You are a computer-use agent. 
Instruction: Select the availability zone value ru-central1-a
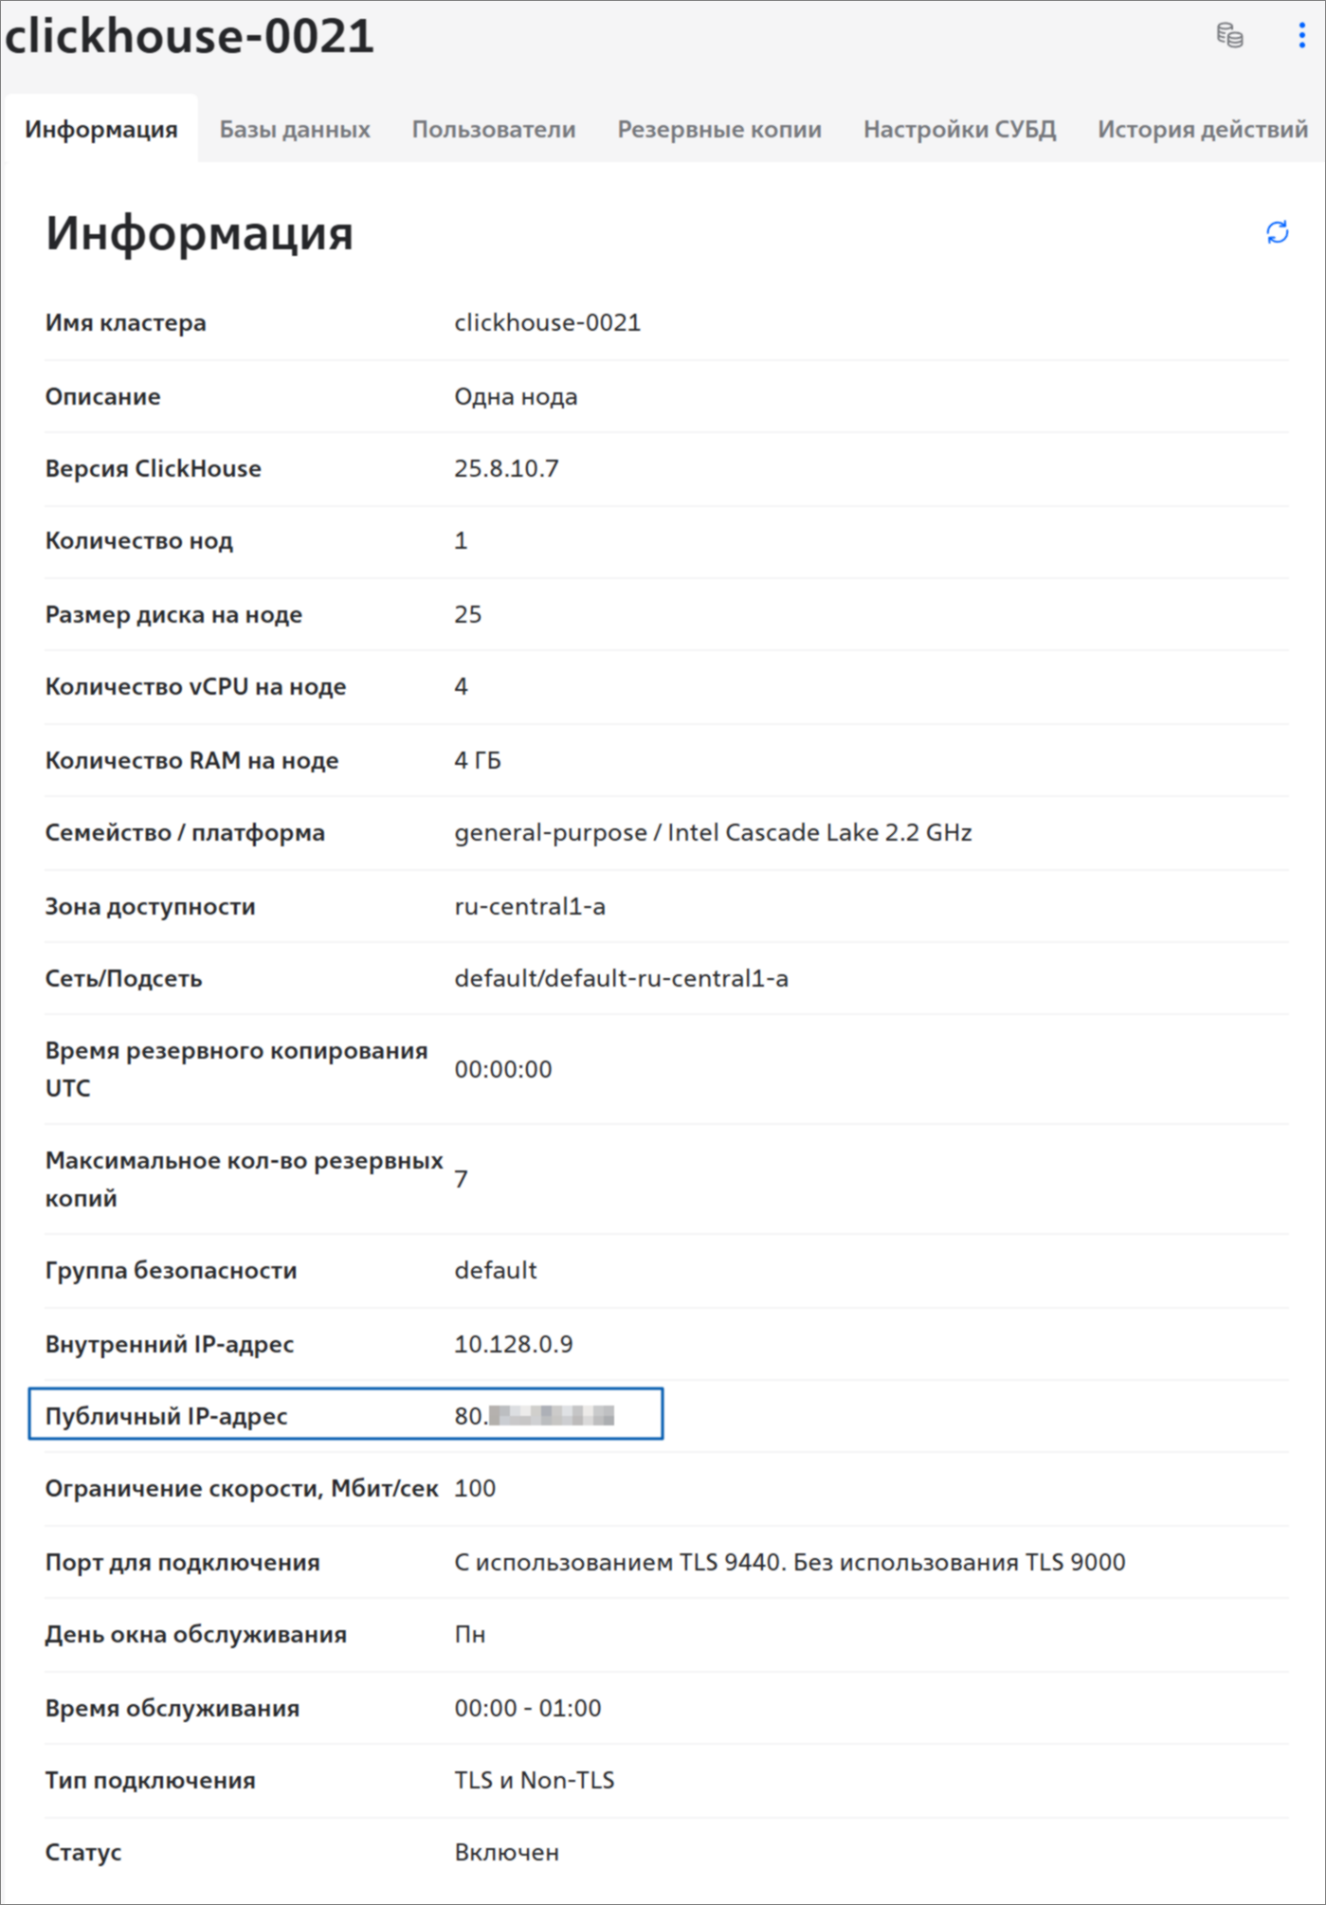(530, 906)
